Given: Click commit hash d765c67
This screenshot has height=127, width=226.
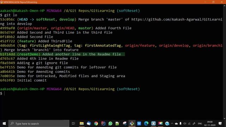Looking at the screenshot, I should (7, 59).
